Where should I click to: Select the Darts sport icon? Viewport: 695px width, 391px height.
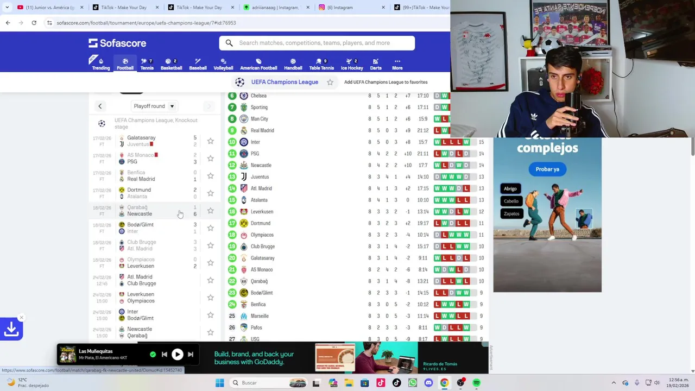[375, 64]
